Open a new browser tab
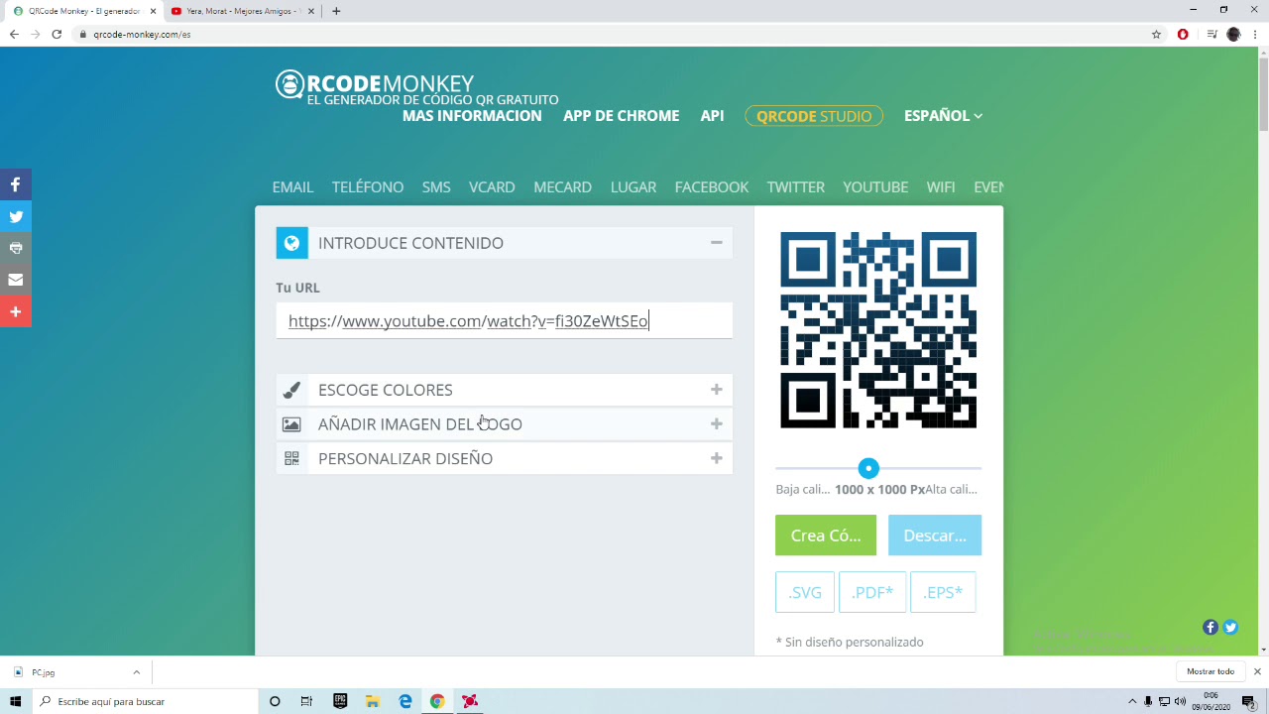The image size is (1269, 714). 336,11
